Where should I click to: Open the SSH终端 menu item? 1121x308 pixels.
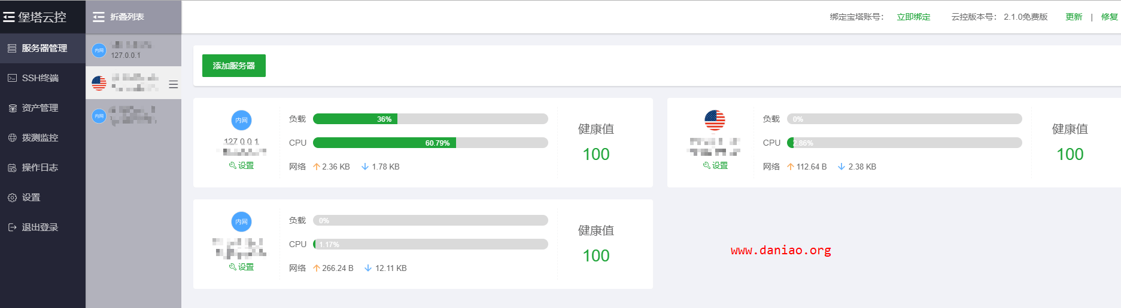(42, 78)
